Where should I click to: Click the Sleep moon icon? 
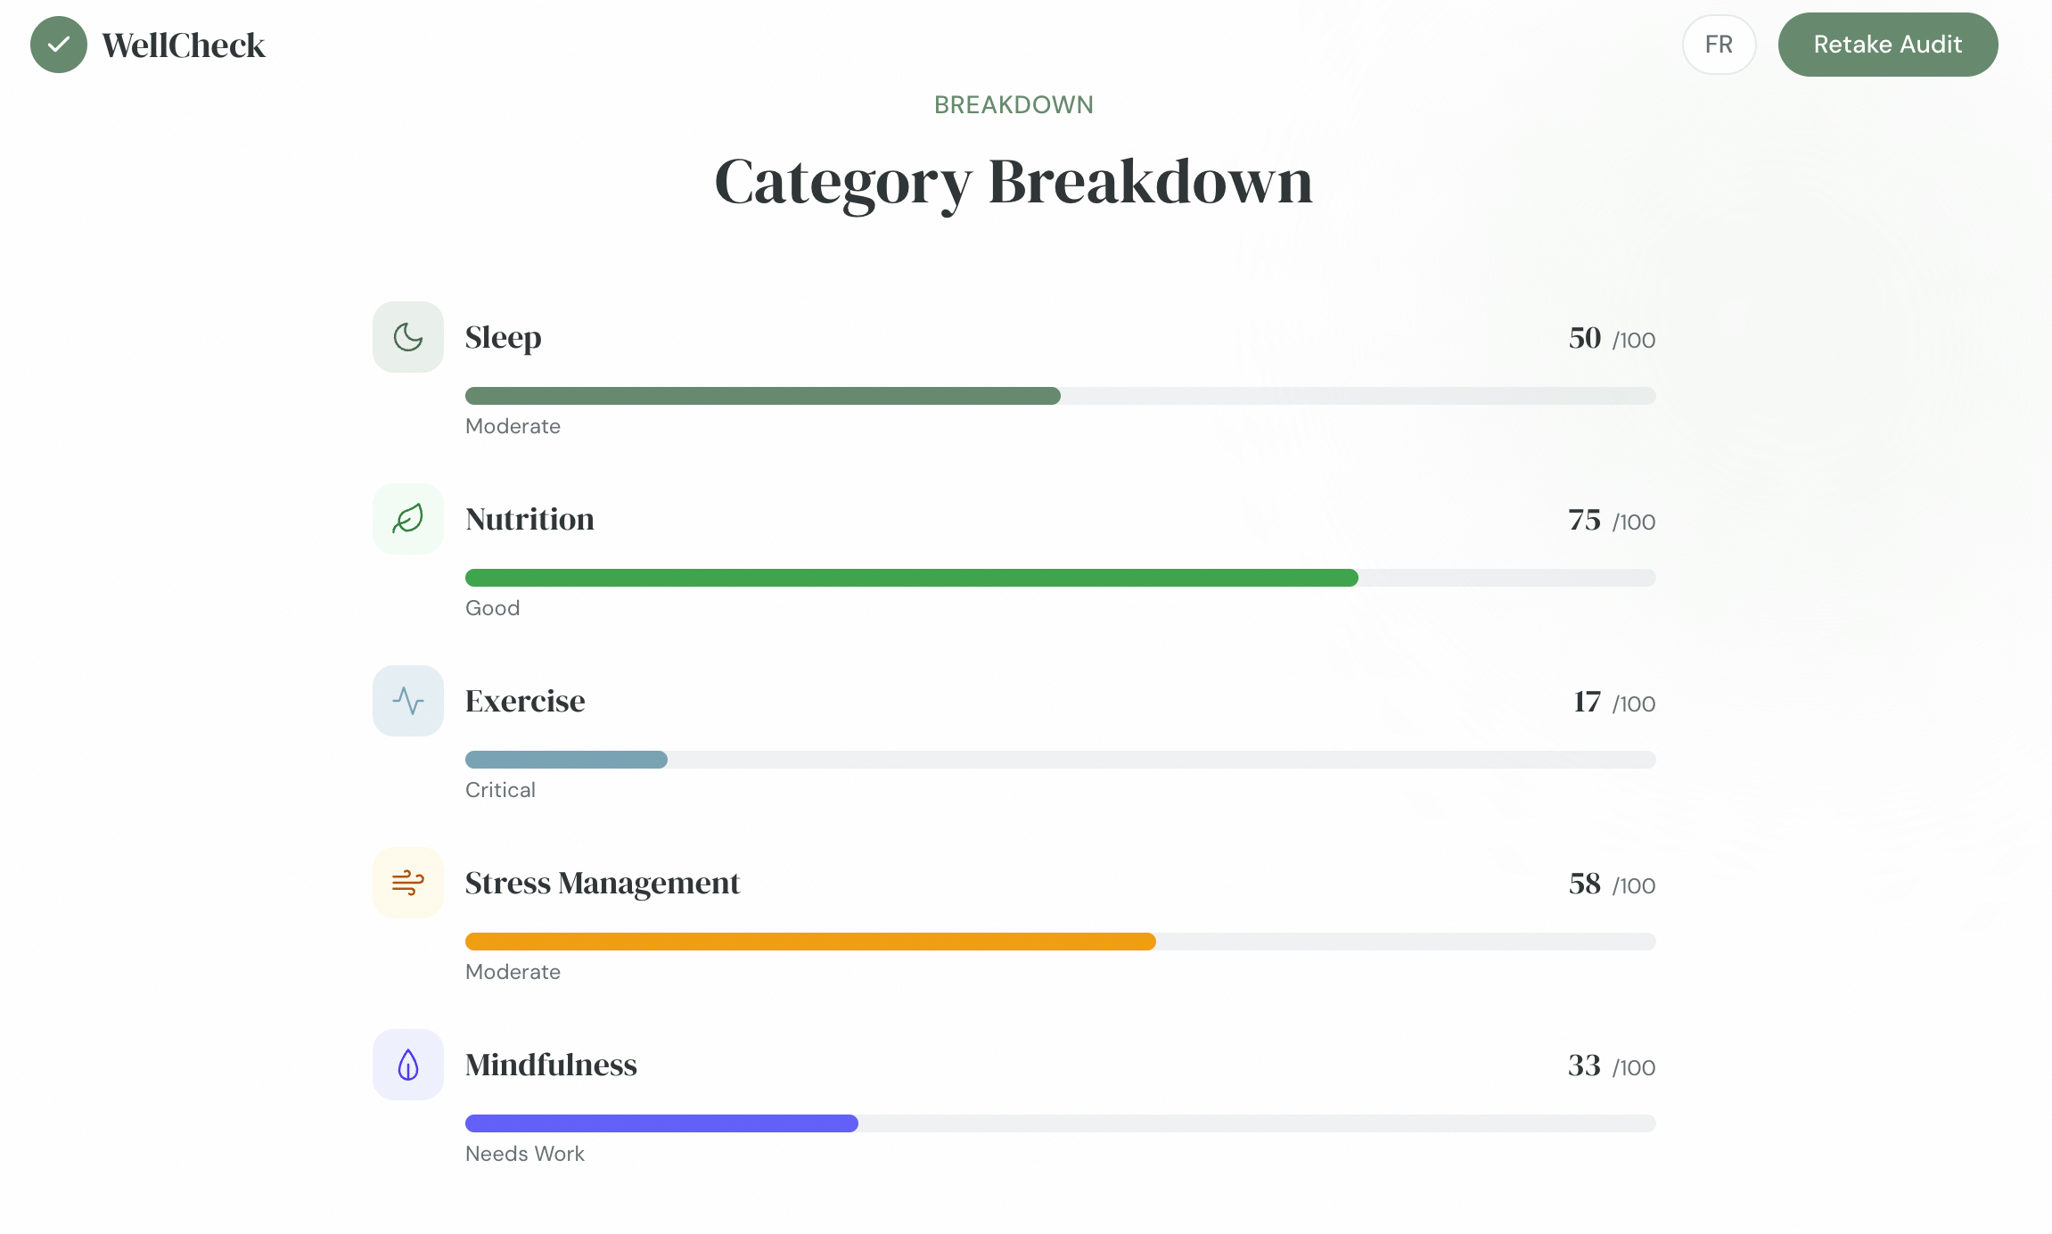[x=408, y=337]
